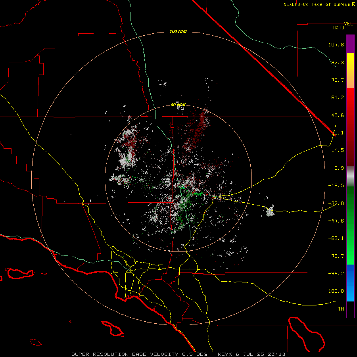The width and height of the screenshot is (357, 357).
Task: Click the NEXLAB-College of DuPage watermark text
Action: [319, 4]
